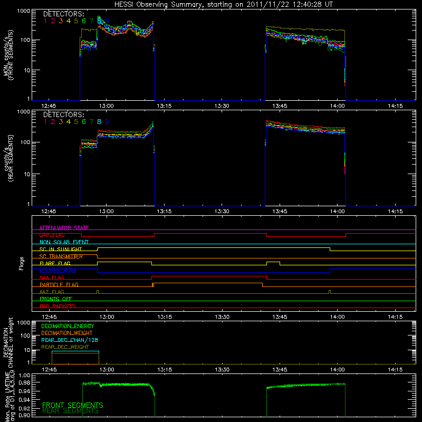Click the 100 y-axis value on the decimation plot
422x422 pixels.
coord(25,335)
